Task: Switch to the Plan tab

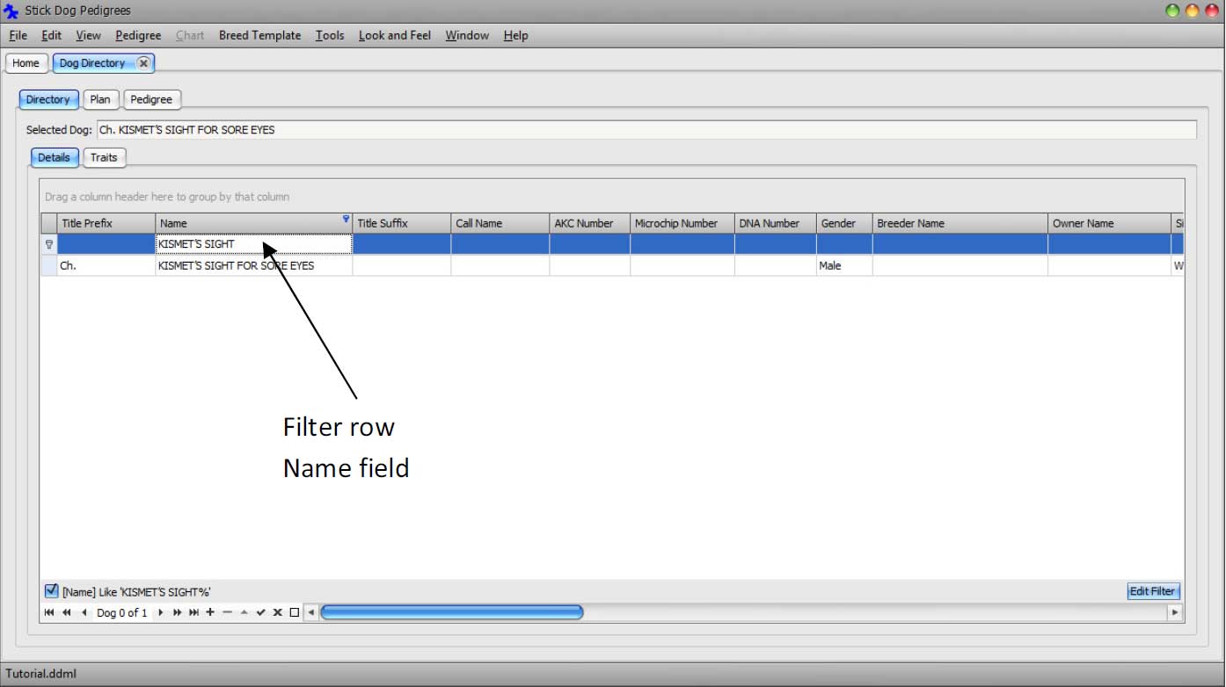Action: coord(100,99)
